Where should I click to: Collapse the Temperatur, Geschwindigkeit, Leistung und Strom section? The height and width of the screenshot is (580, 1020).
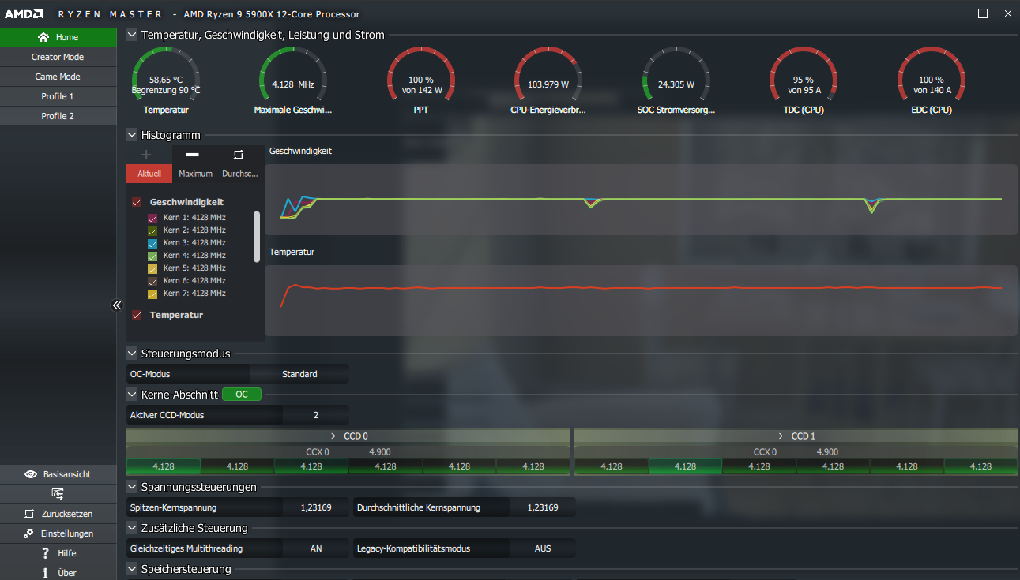click(x=132, y=35)
